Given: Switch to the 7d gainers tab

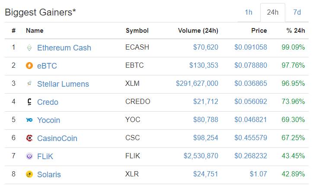Looking at the screenshot, I should pos(297,13).
